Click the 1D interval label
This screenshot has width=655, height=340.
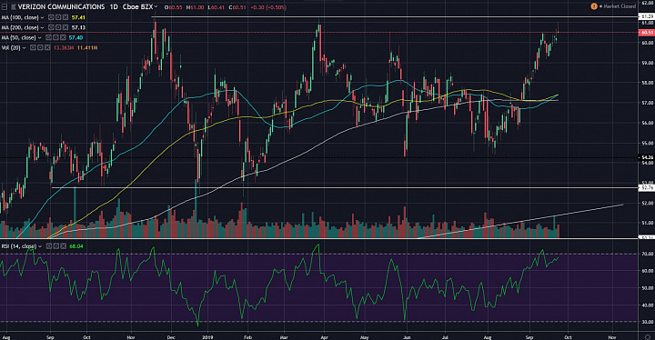(x=114, y=7)
